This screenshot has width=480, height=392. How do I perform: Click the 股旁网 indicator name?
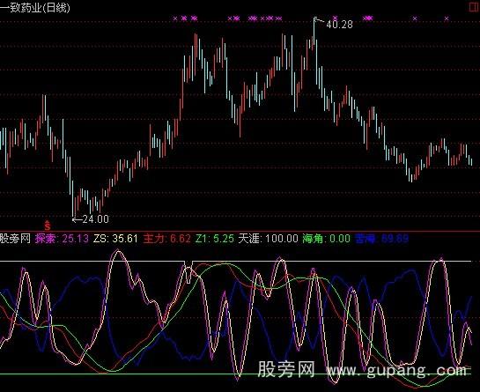pyautogui.click(x=15, y=238)
